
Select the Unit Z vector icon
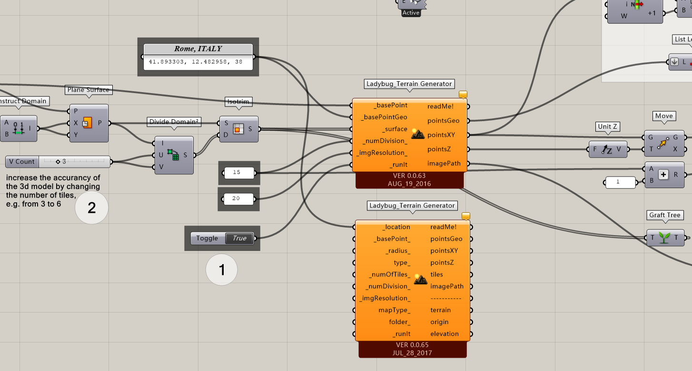(x=607, y=149)
